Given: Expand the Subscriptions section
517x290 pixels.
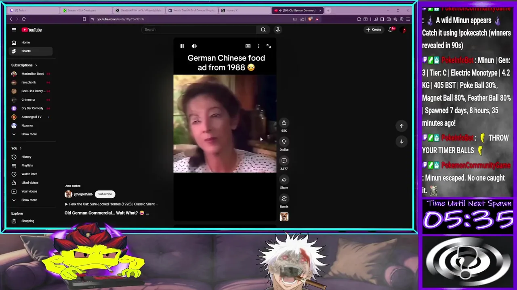Looking at the screenshot, I should [24, 65].
